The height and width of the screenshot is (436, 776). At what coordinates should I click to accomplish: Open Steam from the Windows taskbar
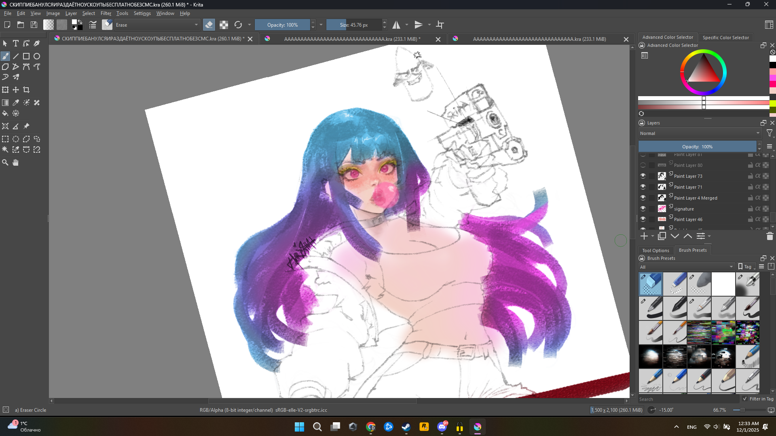pyautogui.click(x=406, y=427)
